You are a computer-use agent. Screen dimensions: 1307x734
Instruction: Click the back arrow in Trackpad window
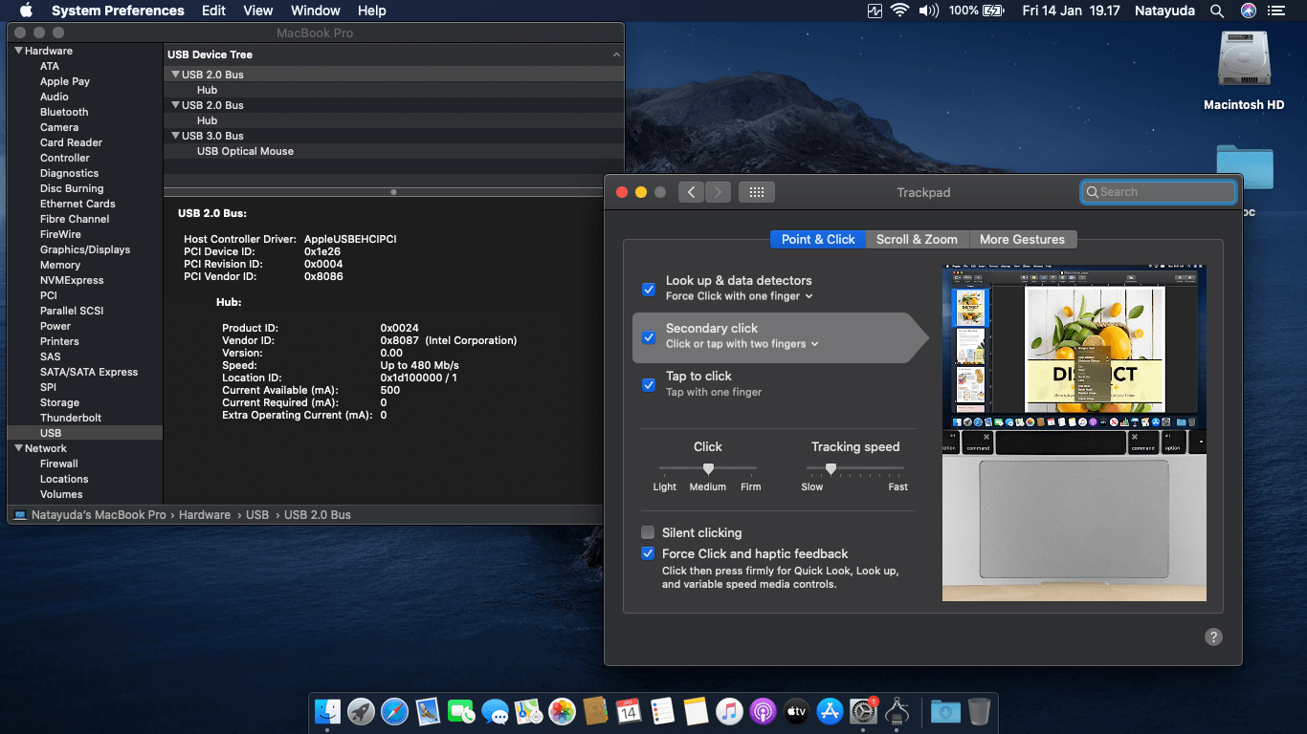point(692,192)
